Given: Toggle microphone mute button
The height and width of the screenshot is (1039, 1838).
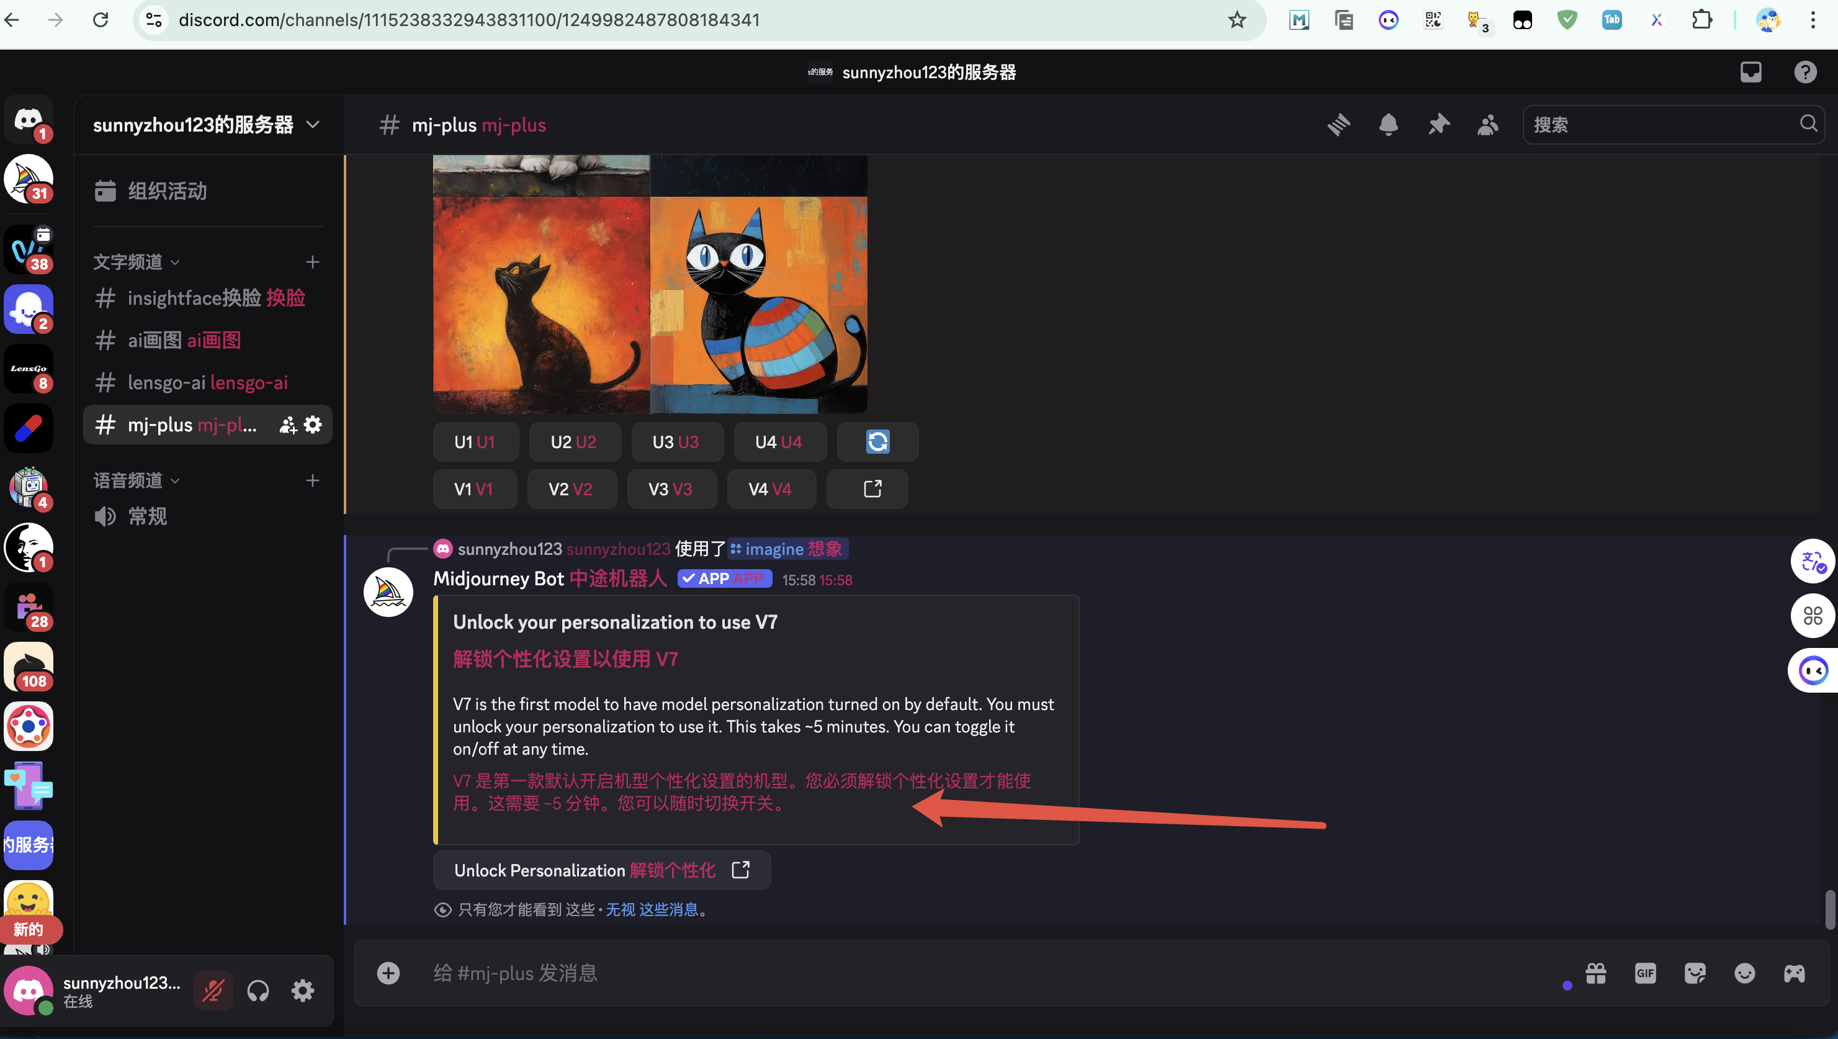Looking at the screenshot, I should tap(213, 991).
